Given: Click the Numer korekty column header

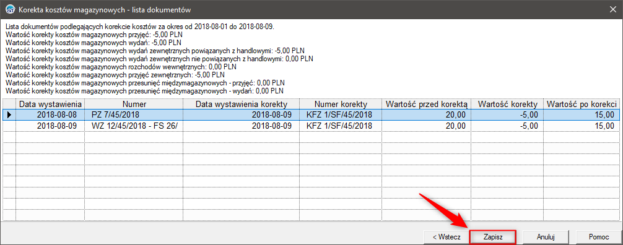Looking at the screenshot, I should click(341, 104).
